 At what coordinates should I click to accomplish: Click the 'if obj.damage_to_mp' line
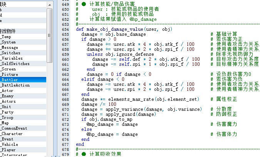coord(107,119)
